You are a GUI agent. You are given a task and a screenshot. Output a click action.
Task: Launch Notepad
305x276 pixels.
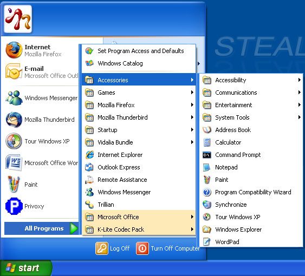point(251,167)
